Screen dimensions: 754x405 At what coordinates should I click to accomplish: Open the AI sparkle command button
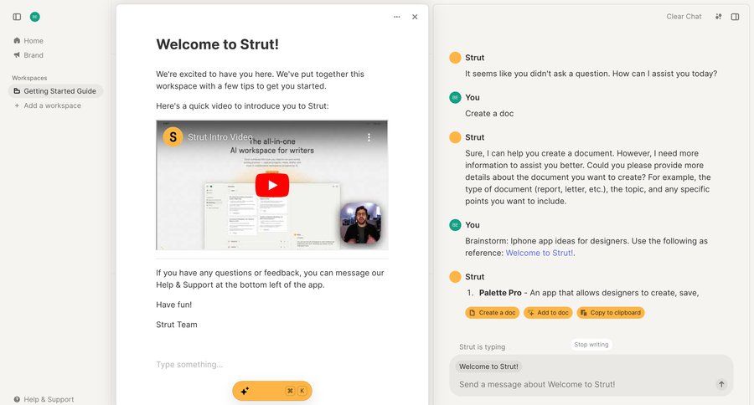pos(272,391)
